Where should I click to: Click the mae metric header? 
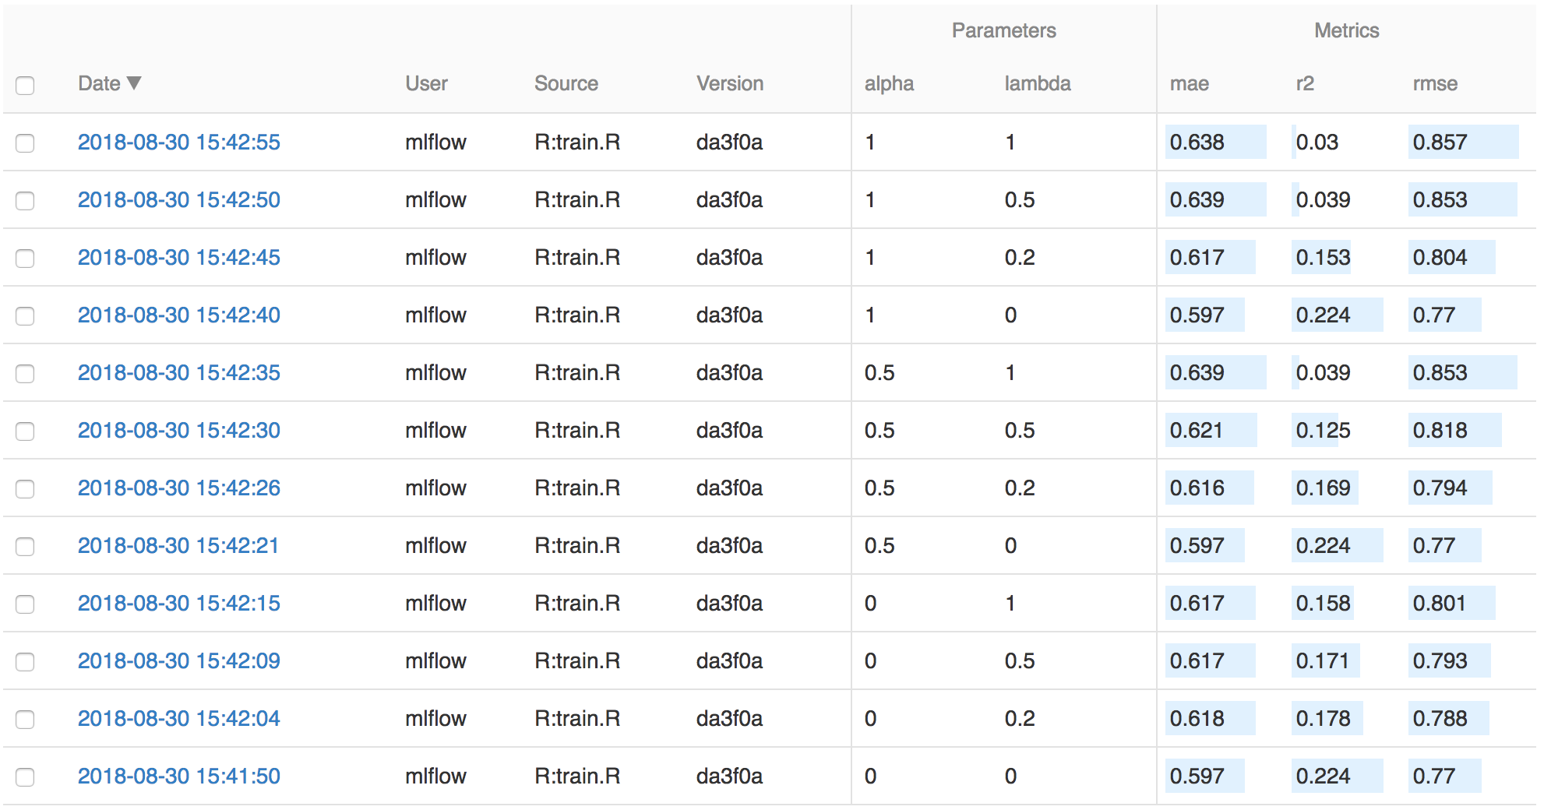(x=1190, y=83)
